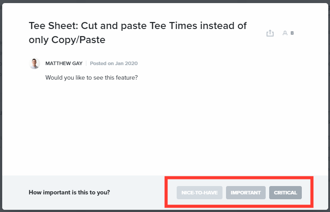This screenshot has height=212, width=330.
Task: Choose the Critical importance button
Action: tap(286, 193)
